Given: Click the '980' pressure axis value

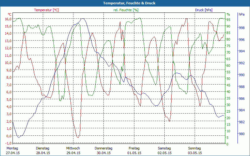Looking at the screenshot, I should tap(242, 134).
